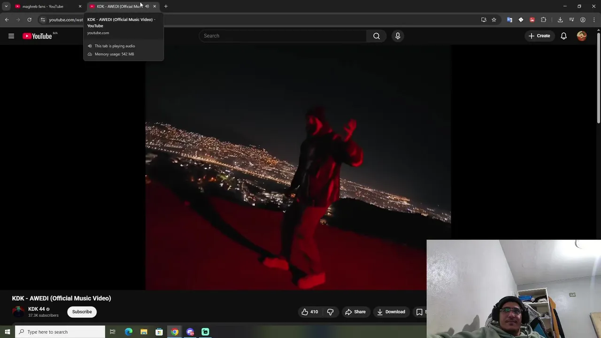This screenshot has width=601, height=338.
Task: Open the Chrome three-dot menu
Action: click(594, 20)
